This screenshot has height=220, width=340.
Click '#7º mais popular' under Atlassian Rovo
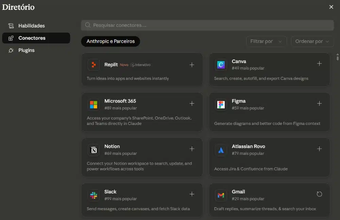(248, 153)
